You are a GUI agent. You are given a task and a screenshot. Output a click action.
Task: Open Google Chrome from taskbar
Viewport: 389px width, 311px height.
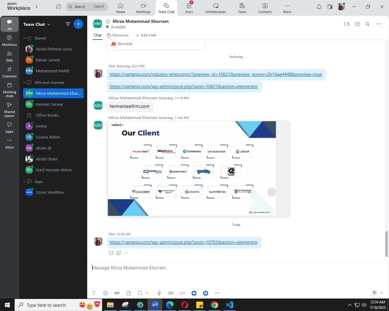tap(215, 305)
